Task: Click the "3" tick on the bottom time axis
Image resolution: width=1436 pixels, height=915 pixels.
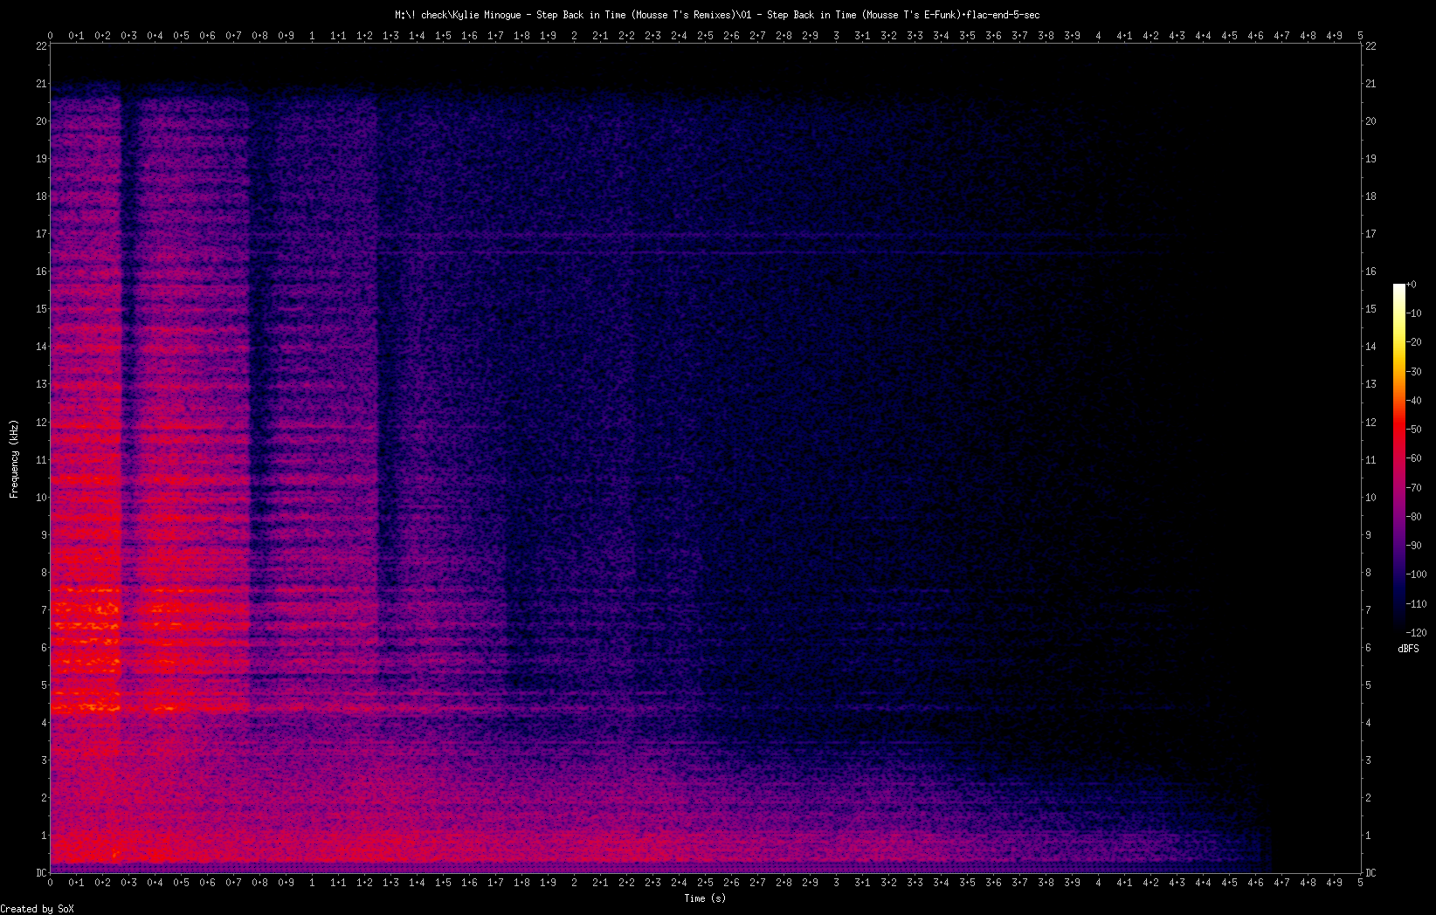Action: pos(836,883)
